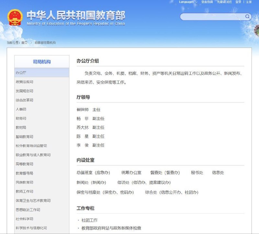The image size is (259, 234).
Task: Click the name 杨 非 副主任
Action: pos(90,118)
